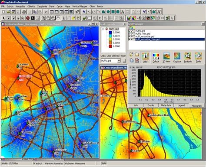Toggle first checkbox of Huff1.grd row

[x=130, y=31]
